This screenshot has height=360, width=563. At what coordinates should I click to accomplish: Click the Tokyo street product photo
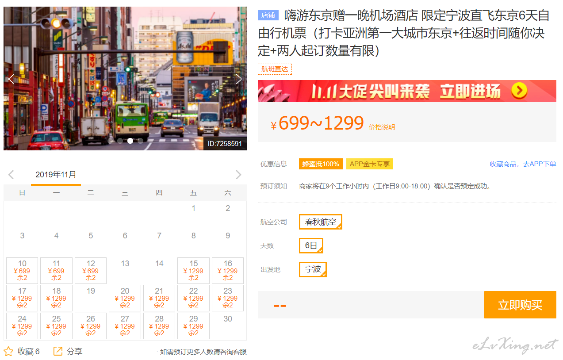tap(125, 79)
